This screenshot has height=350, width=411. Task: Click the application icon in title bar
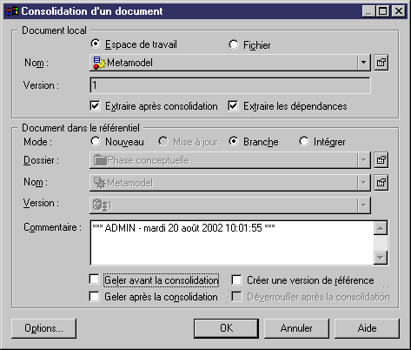[x=11, y=11]
